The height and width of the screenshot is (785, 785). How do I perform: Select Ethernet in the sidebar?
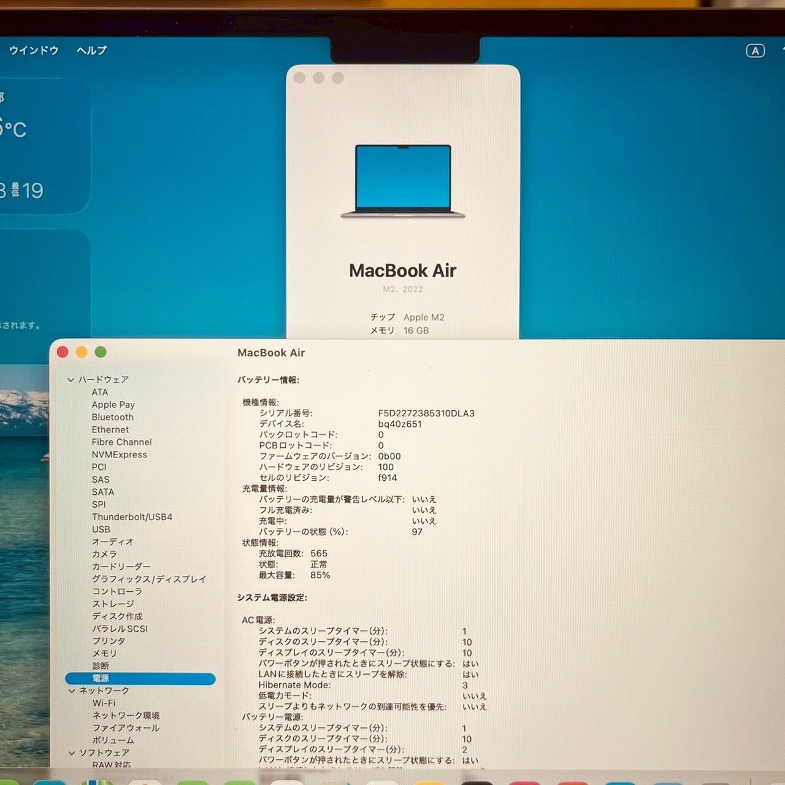pos(110,429)
